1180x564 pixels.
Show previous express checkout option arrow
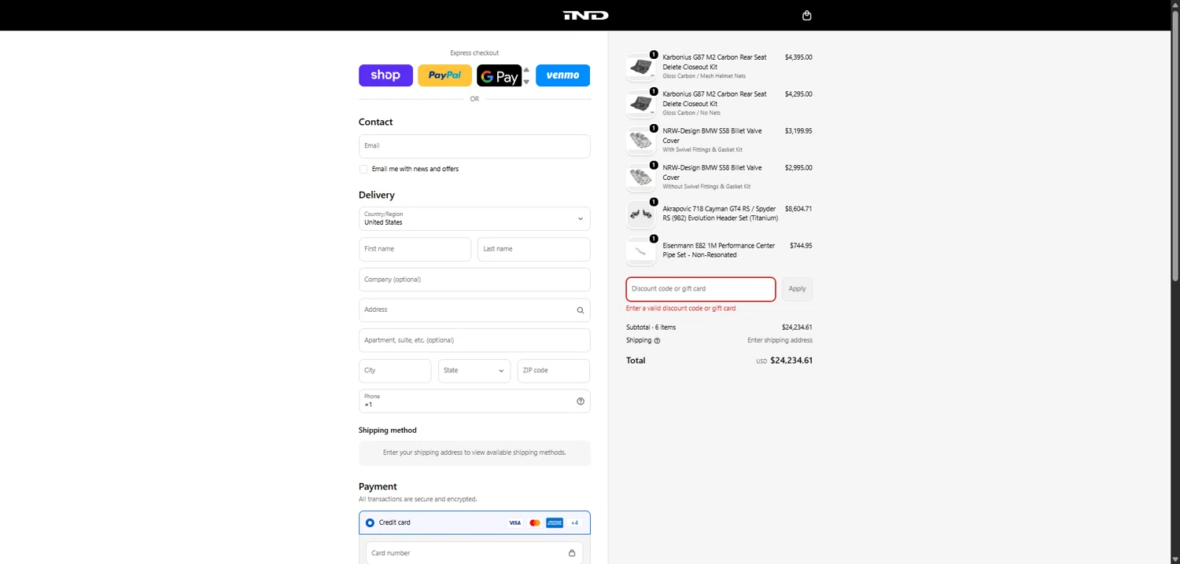click(526, 69)
